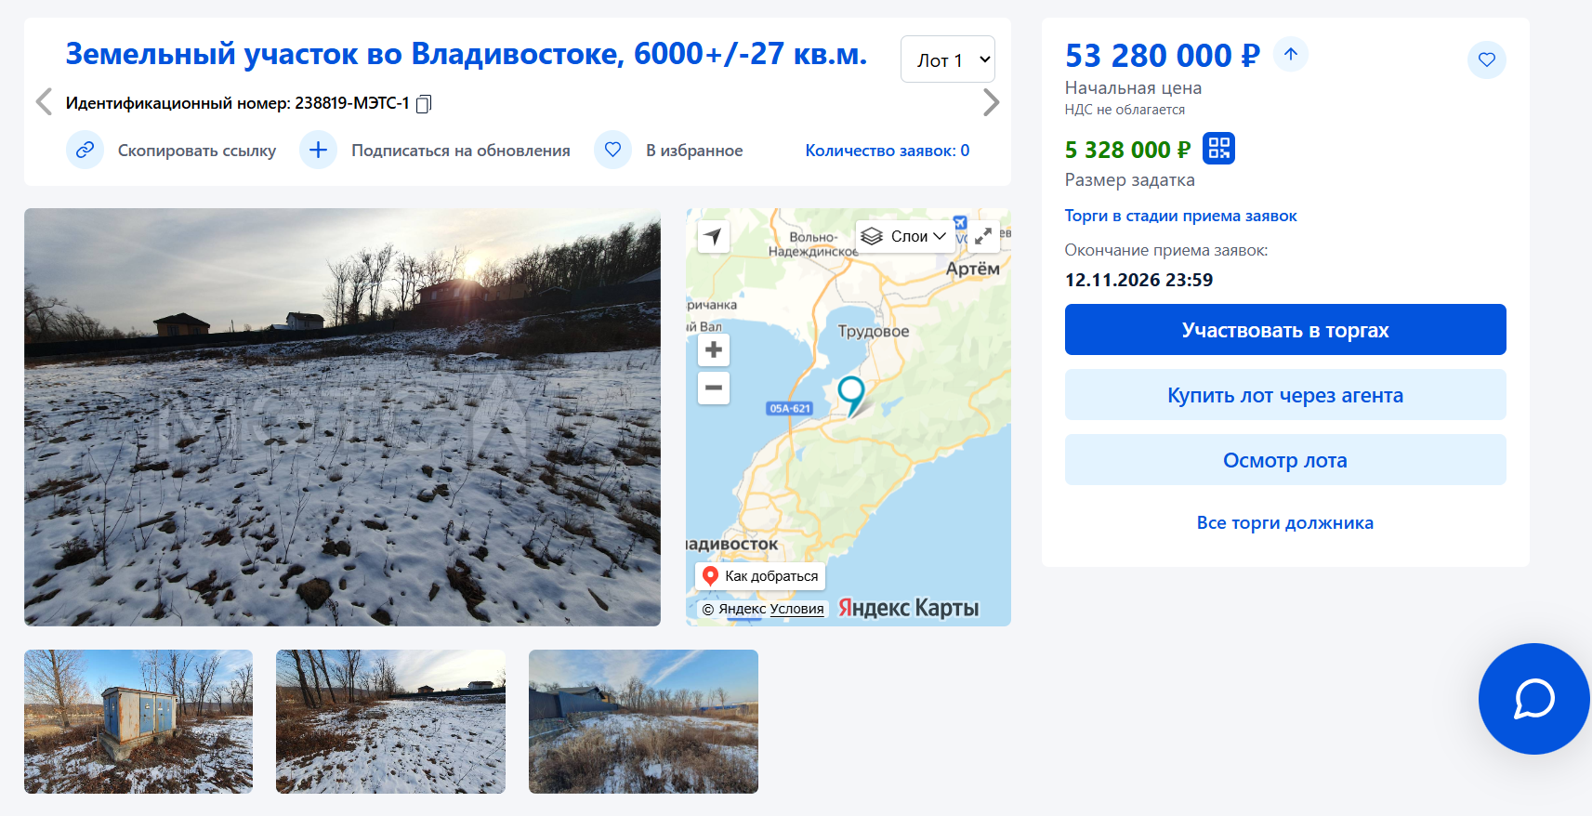1592x816 pixels.
Task: Click the lot title Земельный участок во Владивостоке
Action: pos(466,54)
